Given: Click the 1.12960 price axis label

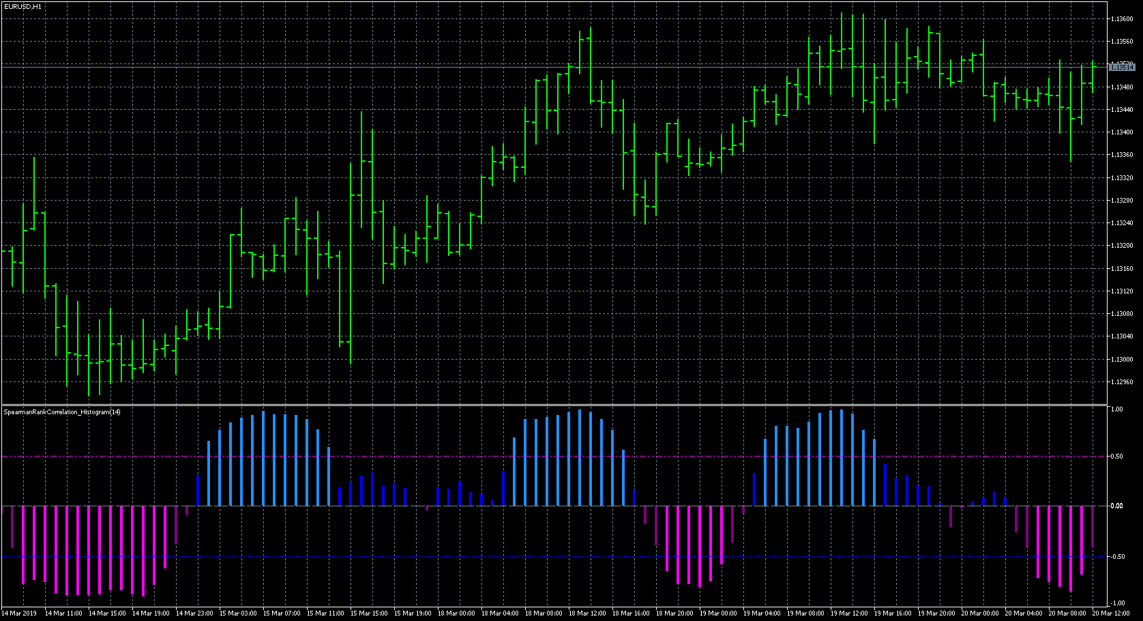Looking at the screenshot, I should pos(1123,382).
